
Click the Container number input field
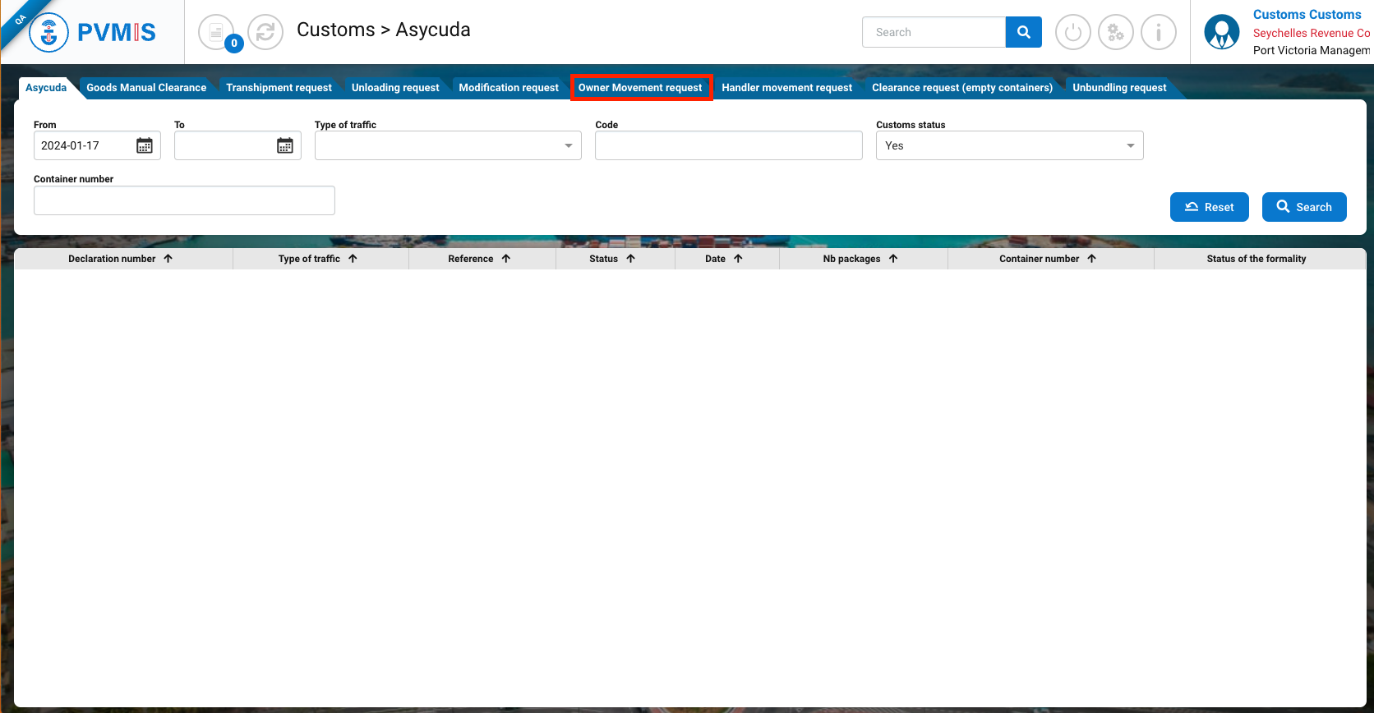pos(184,200)
